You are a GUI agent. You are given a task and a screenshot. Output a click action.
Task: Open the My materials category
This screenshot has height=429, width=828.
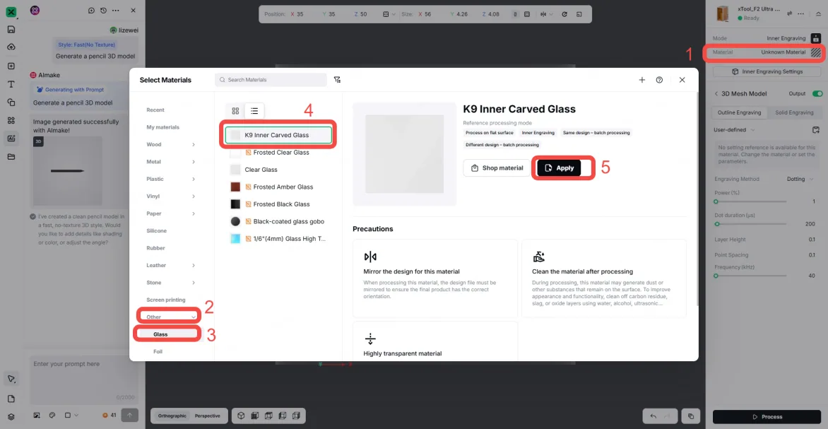(162, 127)
